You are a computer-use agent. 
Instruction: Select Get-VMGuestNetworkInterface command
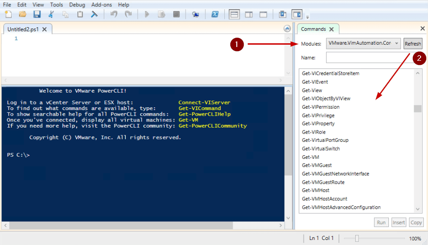click(335, 174)
